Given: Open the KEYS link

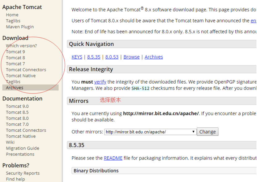Looking at the screenshot, I should pos(77,57).
